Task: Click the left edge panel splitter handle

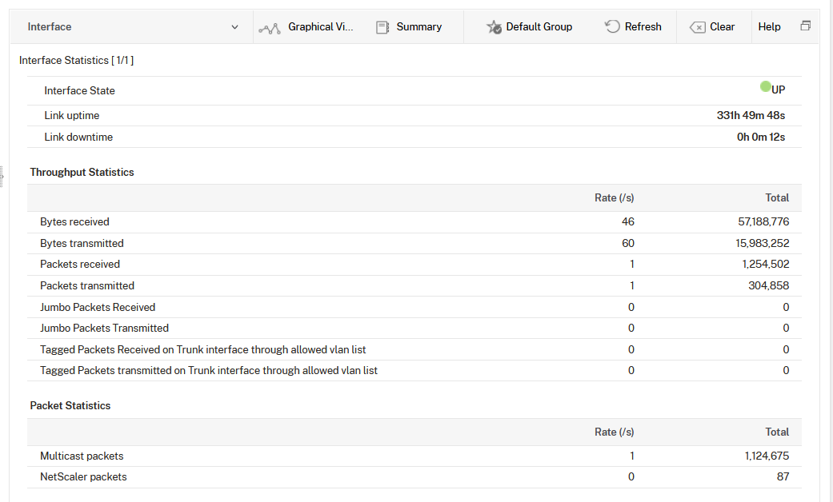Action: tap(2, 174)
